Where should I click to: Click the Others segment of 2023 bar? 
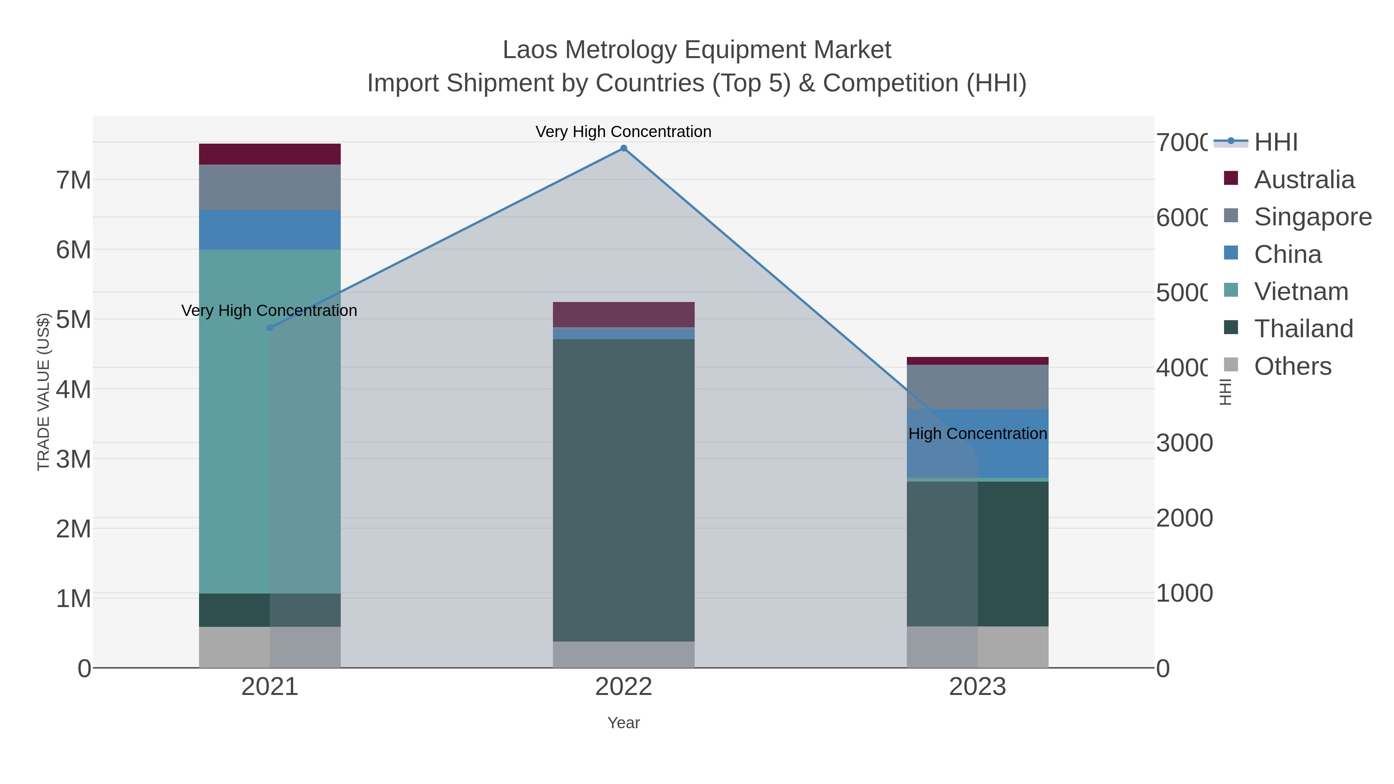(977, 647)
